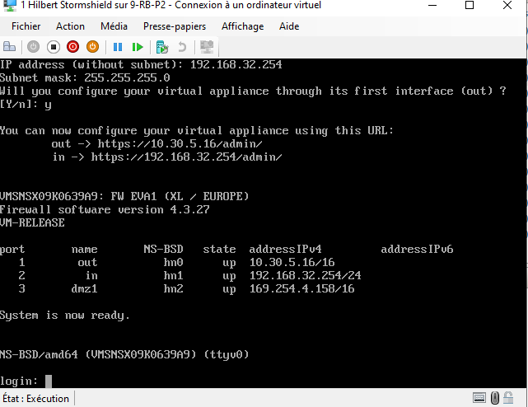Send Ctrl+Alt+Del using the toolbar icon
The height and width of the screenshot is (407, 528).
(10, 47)
